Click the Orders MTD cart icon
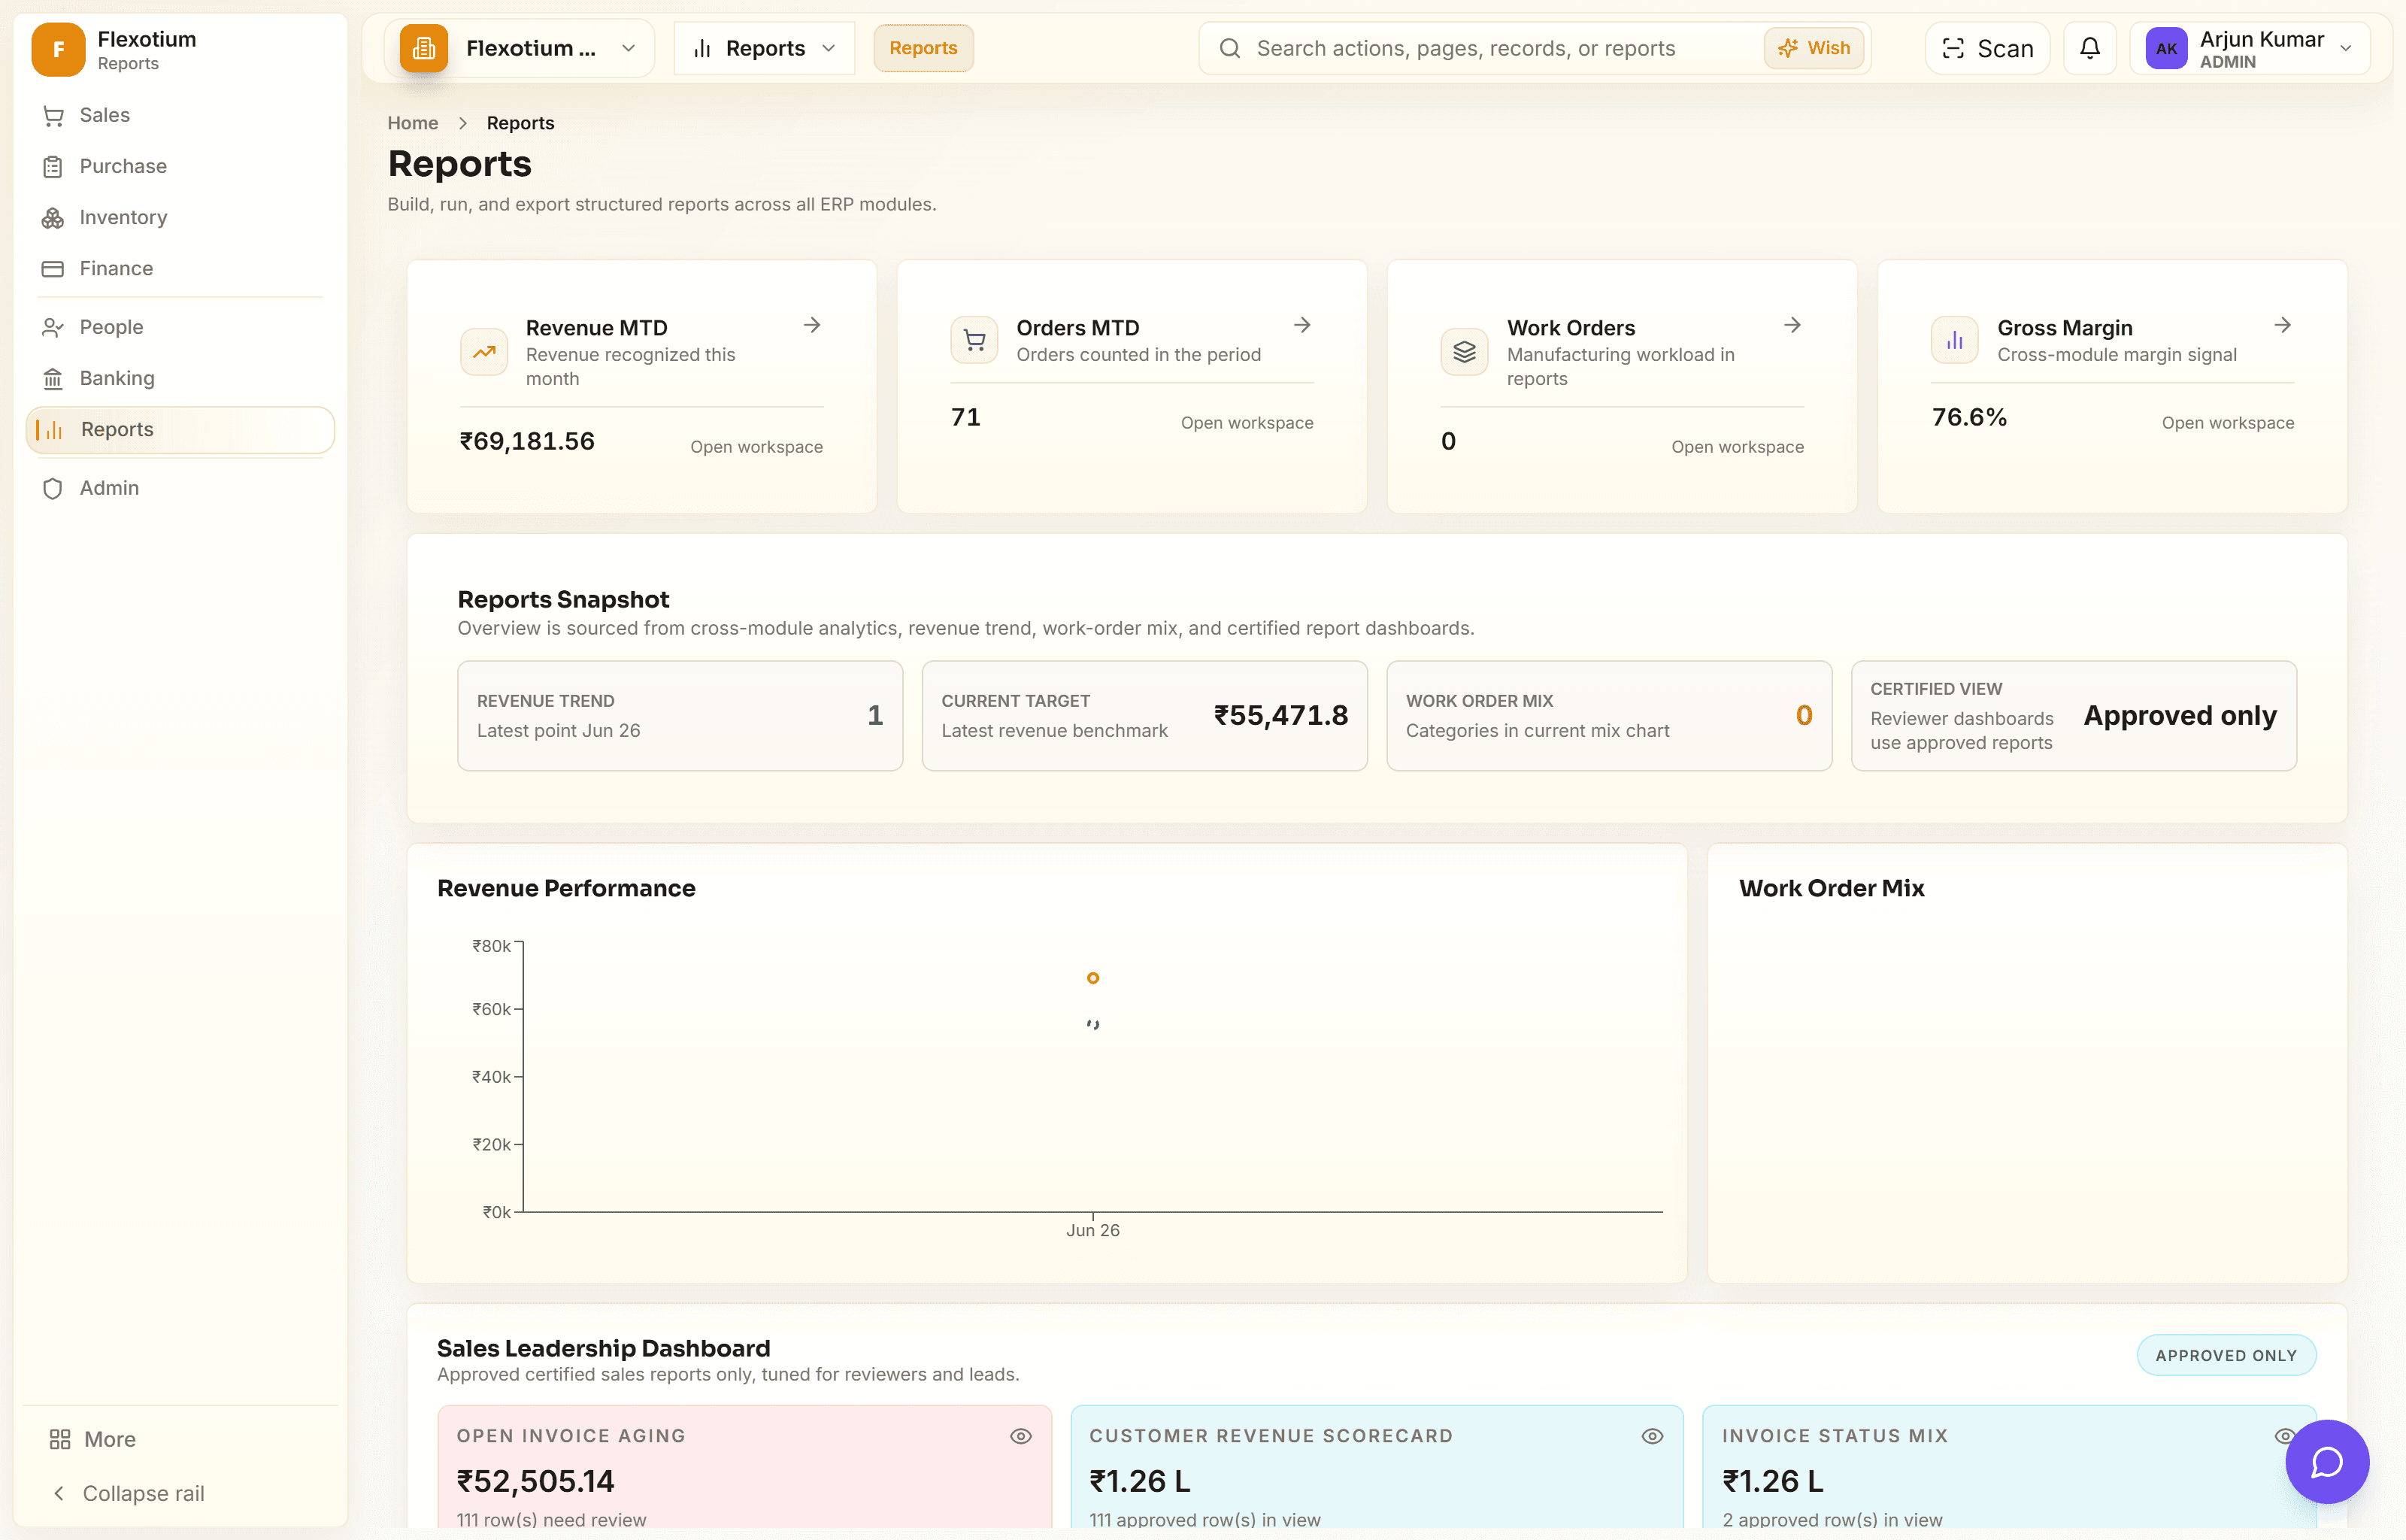 (x=974, y=340)
